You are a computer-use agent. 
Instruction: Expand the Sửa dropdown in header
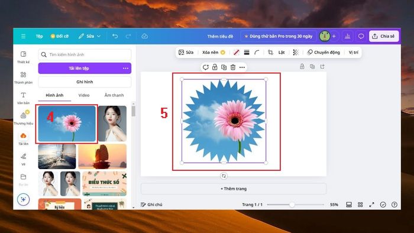click(89, 36)
